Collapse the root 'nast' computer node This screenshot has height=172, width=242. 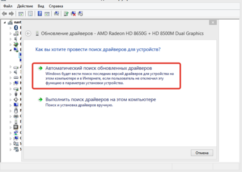click(5, 22)
